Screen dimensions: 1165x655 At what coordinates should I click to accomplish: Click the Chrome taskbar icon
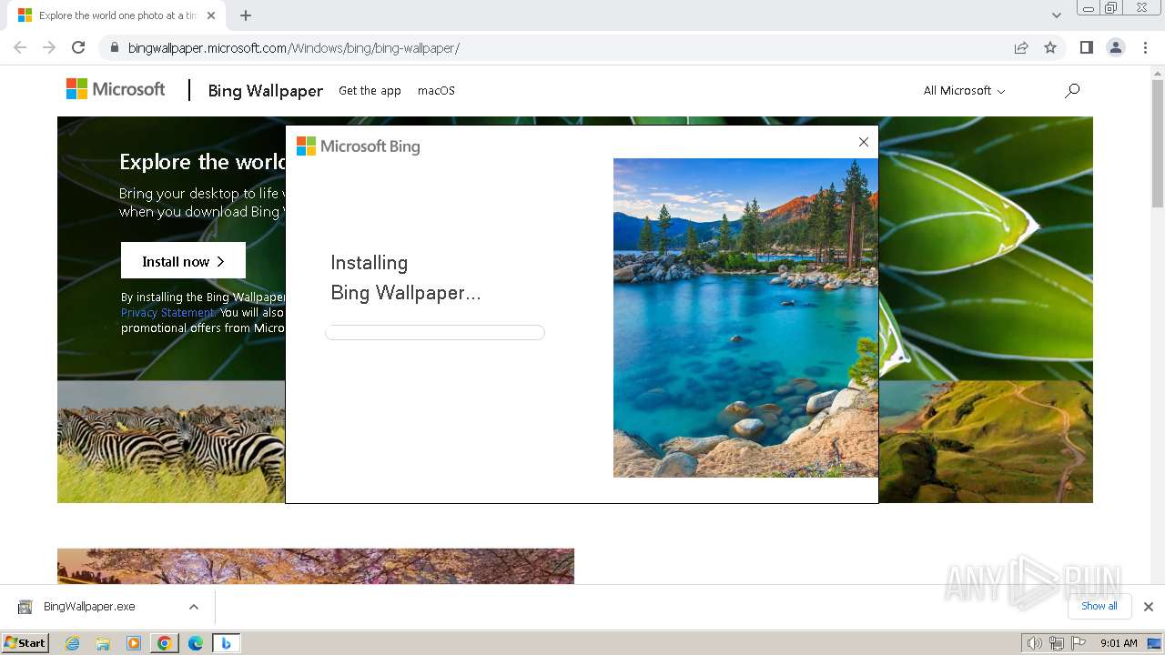[165, 643]
